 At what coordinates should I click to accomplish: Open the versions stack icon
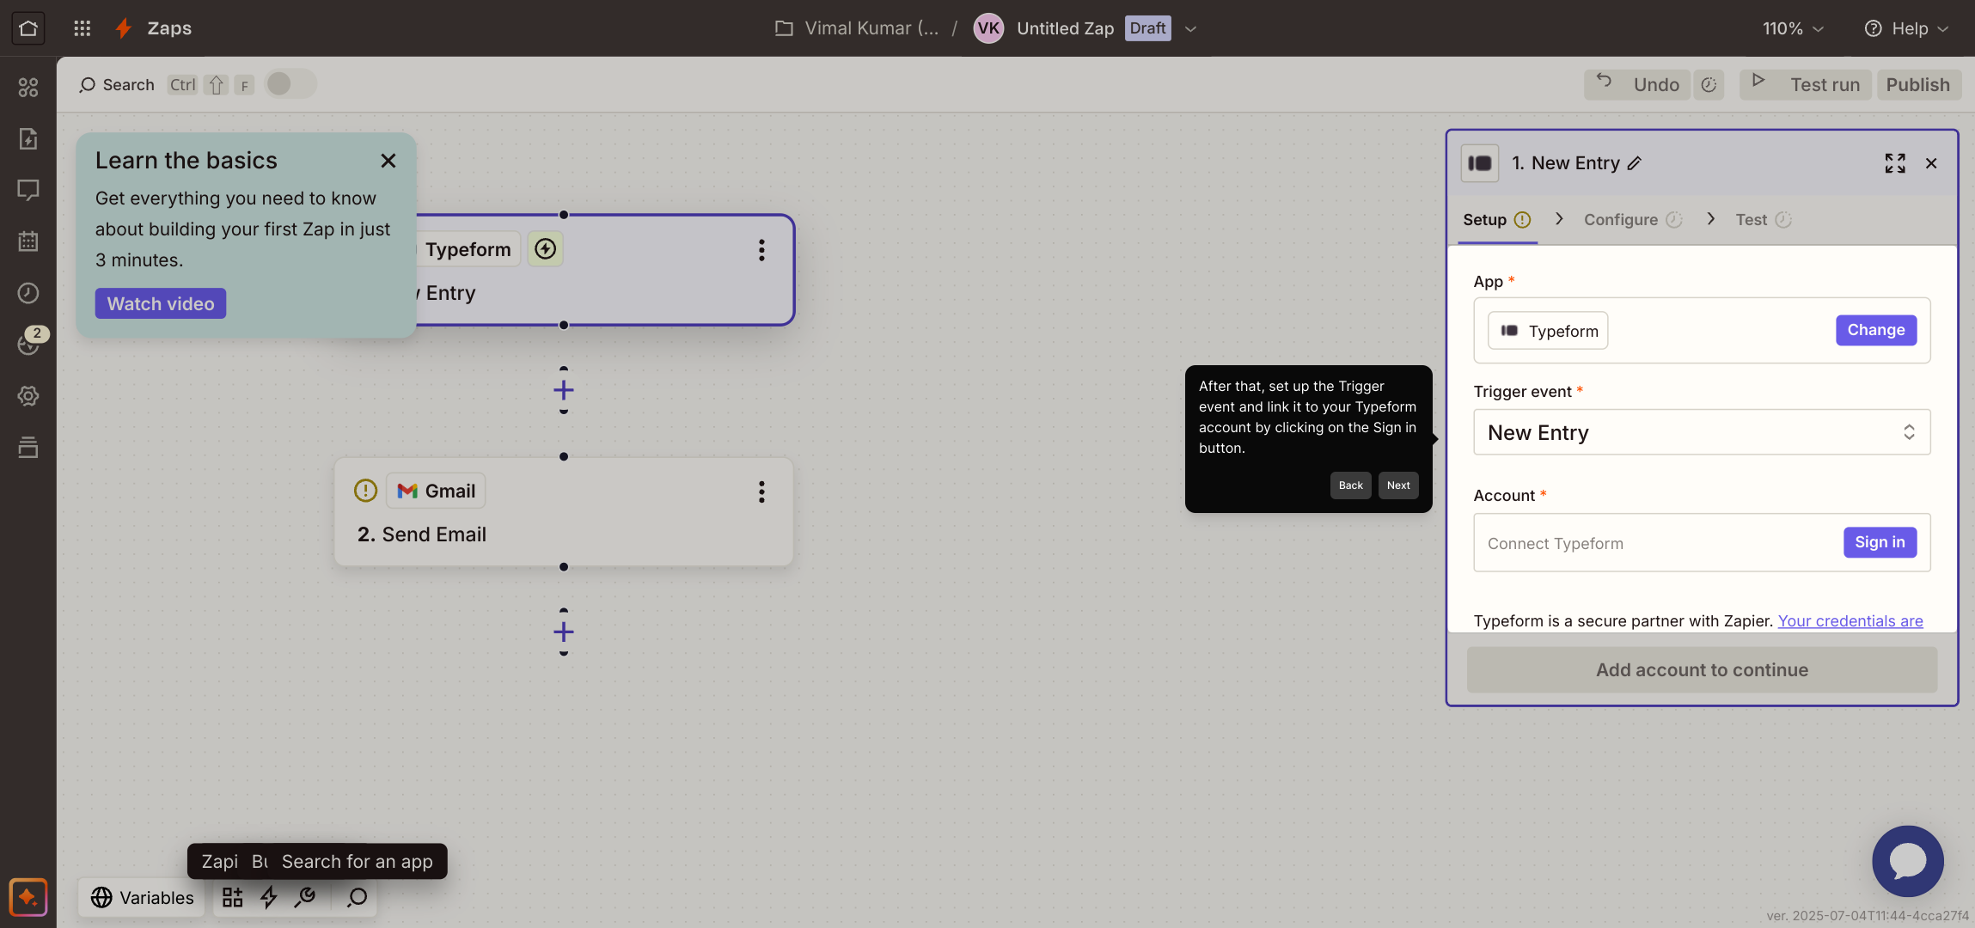point(28,448)
